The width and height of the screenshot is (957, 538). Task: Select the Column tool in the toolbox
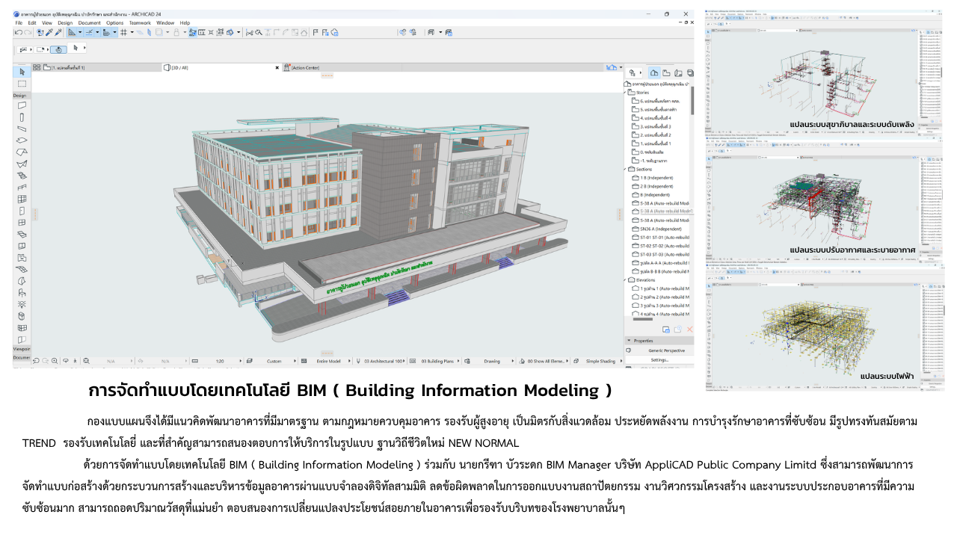click(x=22, y=117)
